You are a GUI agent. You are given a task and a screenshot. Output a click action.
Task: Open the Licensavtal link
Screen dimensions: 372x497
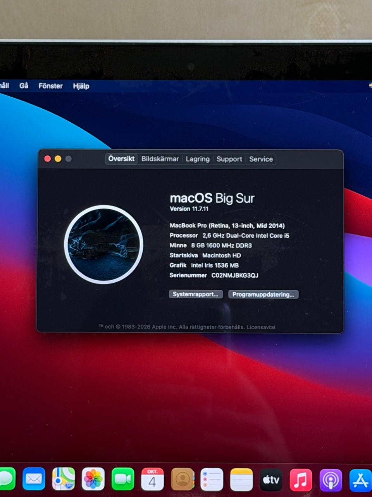[x=261, y=327]
